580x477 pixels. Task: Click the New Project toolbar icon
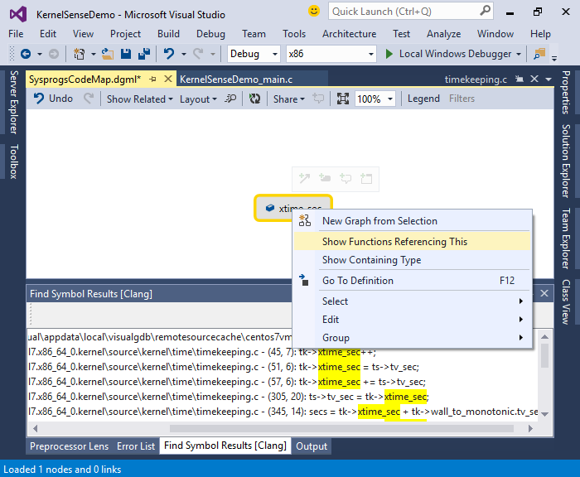click(79, 54)
